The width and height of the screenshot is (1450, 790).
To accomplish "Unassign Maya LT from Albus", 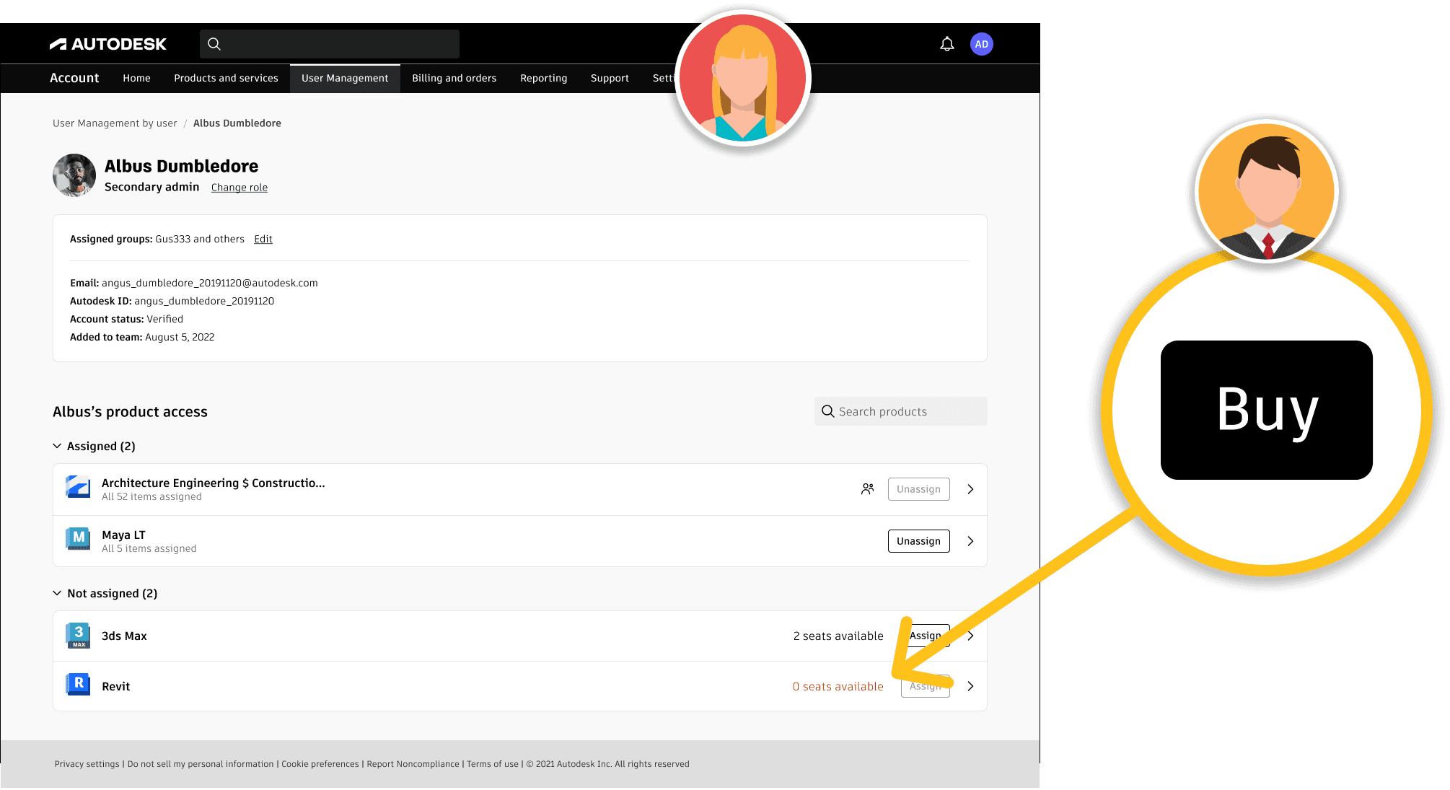I will (918, 541).
